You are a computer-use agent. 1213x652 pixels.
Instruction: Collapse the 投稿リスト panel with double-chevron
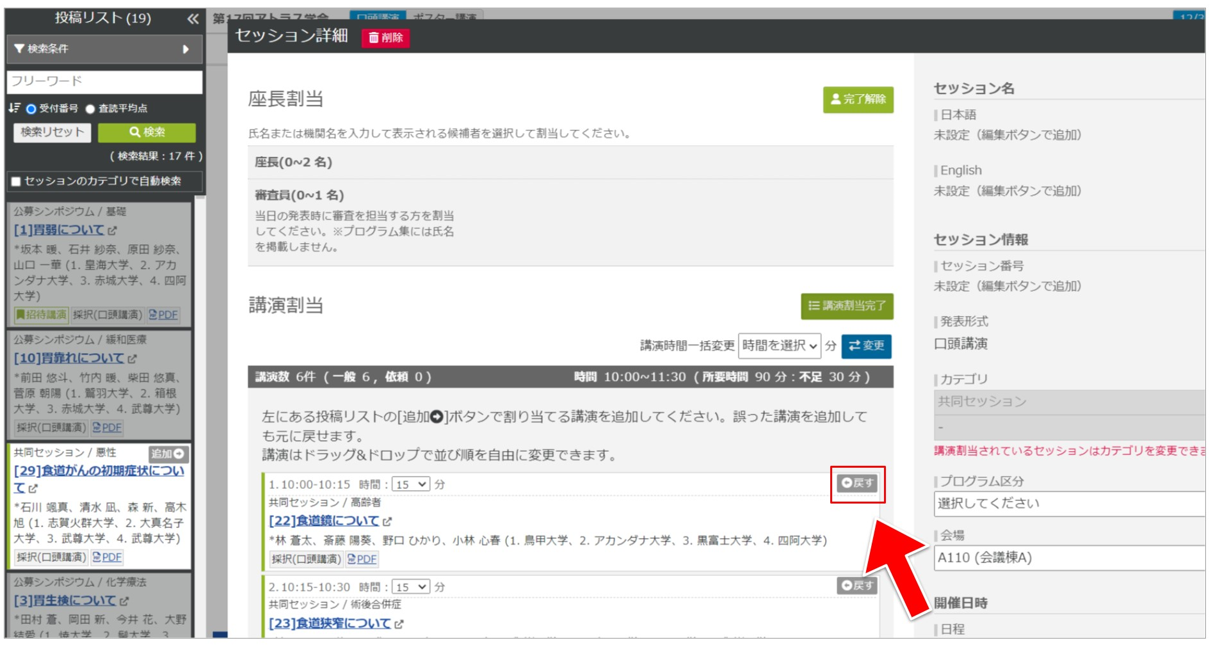pos(193,19)
